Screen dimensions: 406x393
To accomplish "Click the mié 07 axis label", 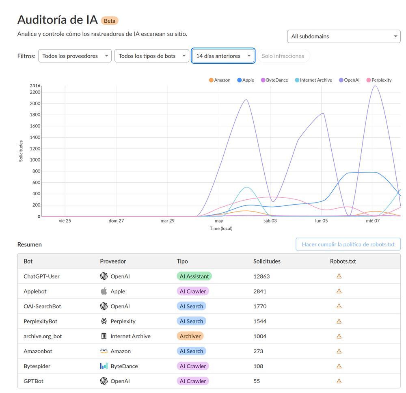I will coord(373,220).
